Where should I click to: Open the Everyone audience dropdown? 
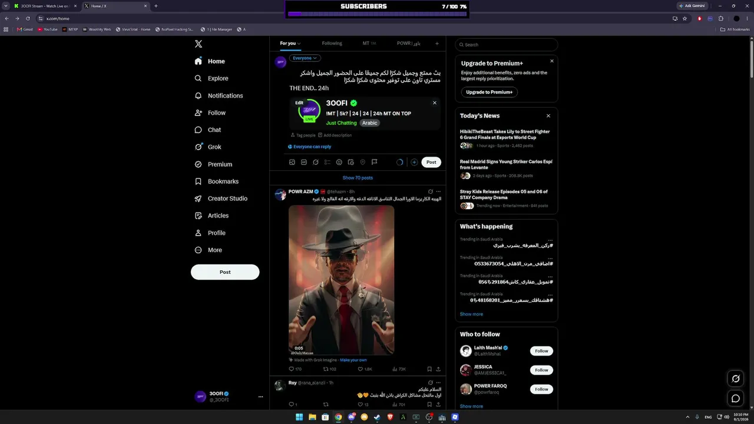click(x=305, y=58)
